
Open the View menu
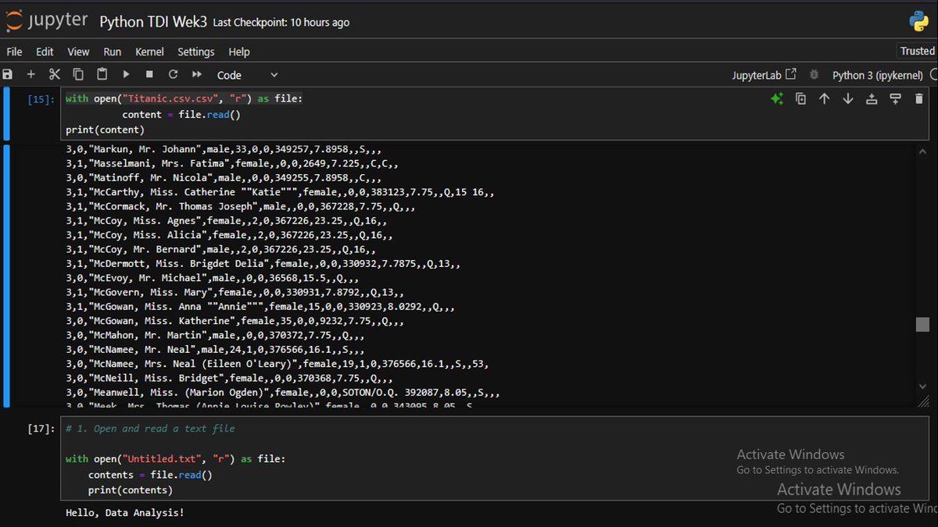click(x=78, y=52)
